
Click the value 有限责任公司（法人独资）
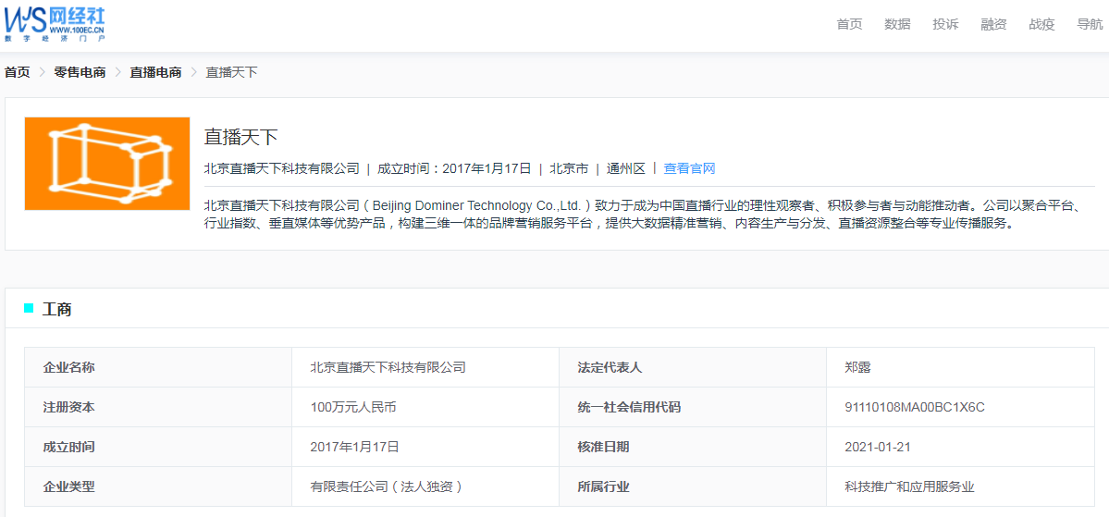coord(388,486)
